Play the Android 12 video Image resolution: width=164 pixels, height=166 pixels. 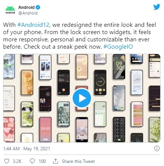(82, 98)
